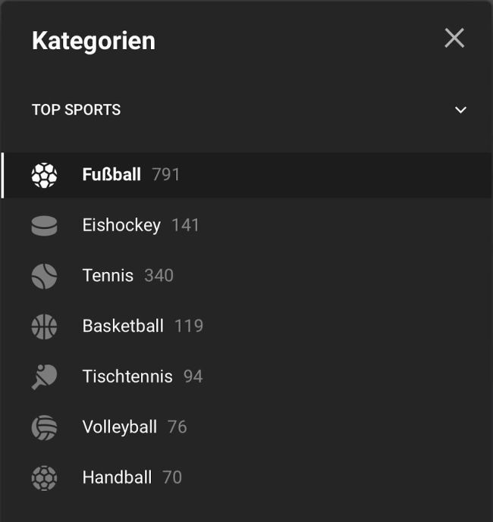Screen dimensions: 493x522
Task: Close the Kategorien panel
Action: 454,38
